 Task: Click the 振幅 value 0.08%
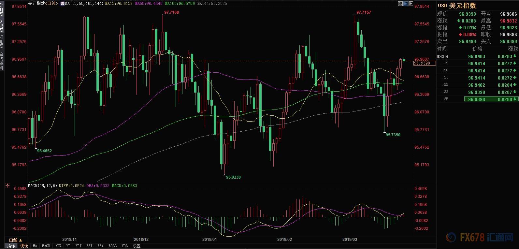click(470, 35)
